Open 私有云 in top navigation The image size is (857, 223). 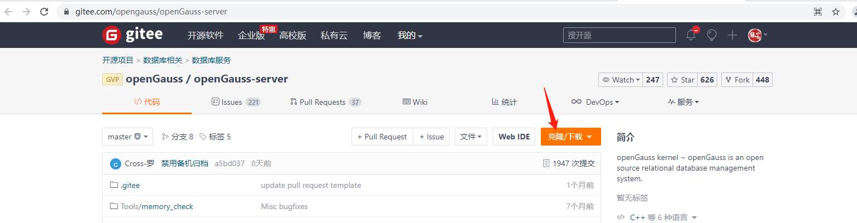pos(334,35)
